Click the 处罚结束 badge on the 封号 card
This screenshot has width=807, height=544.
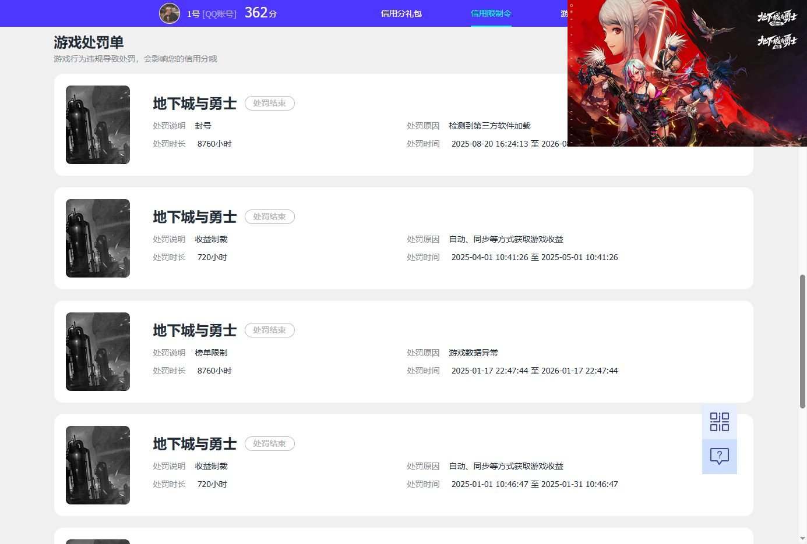(270, 103)
